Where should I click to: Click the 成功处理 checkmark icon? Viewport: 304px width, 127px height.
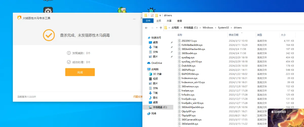coord(69,62)
